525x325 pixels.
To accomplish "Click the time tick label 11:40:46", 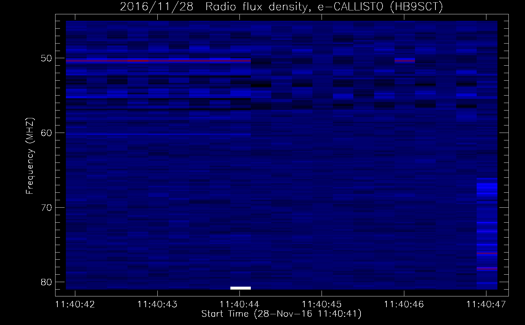I will tap(404, 305).
